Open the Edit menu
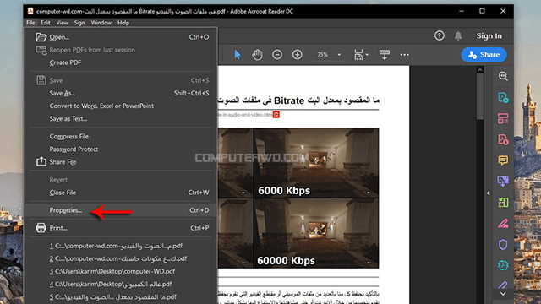Image resolution: width=541 pixels, height=304 pixels. (x=46, y=23)
